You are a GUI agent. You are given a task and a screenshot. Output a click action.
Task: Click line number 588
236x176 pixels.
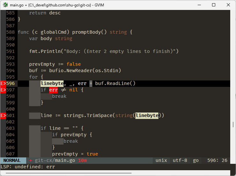pyautogui.click(x=11, y=32)
